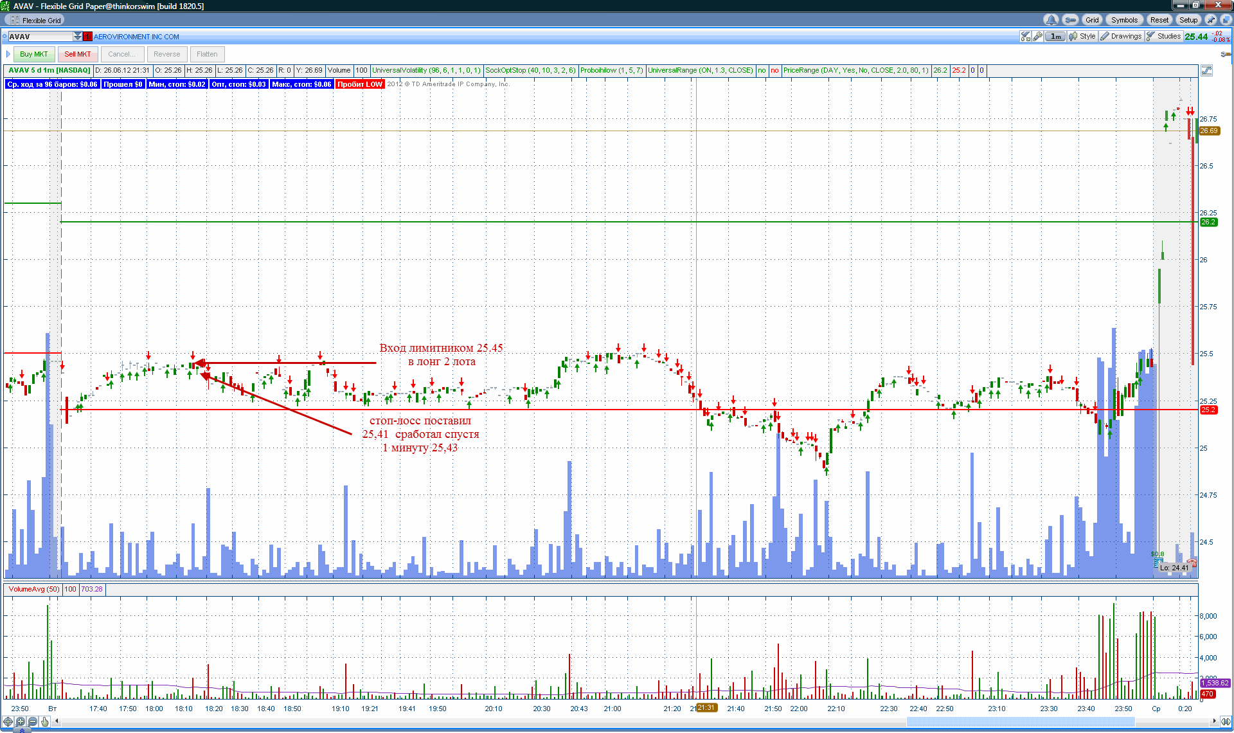
Task: Click the scrollbar left arrow
Action: pos(57,721)
